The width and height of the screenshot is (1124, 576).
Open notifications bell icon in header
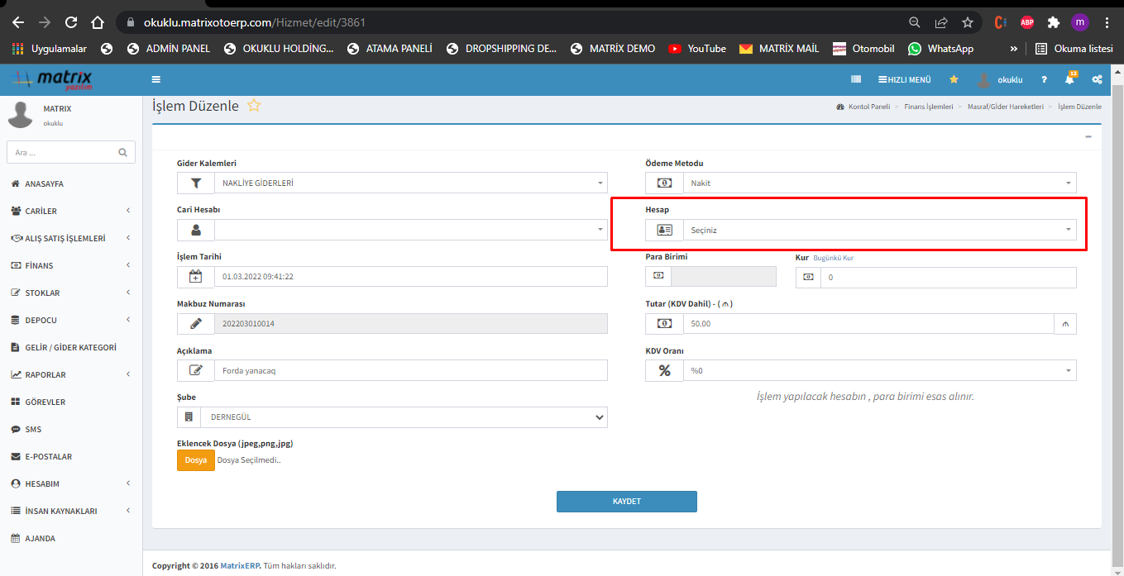pyautogui.click(x=1069, y=80)
